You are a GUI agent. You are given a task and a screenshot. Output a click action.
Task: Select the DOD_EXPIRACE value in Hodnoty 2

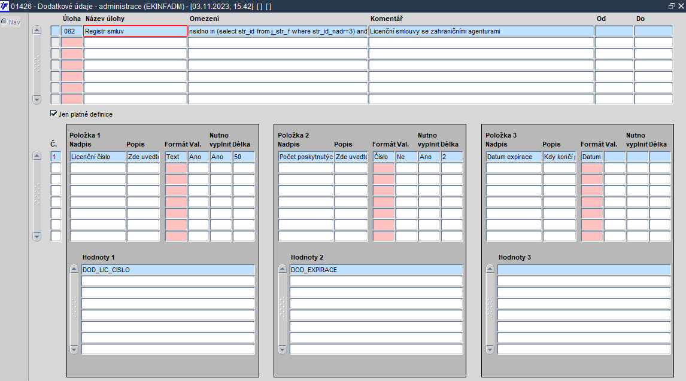tap(377, 270)
